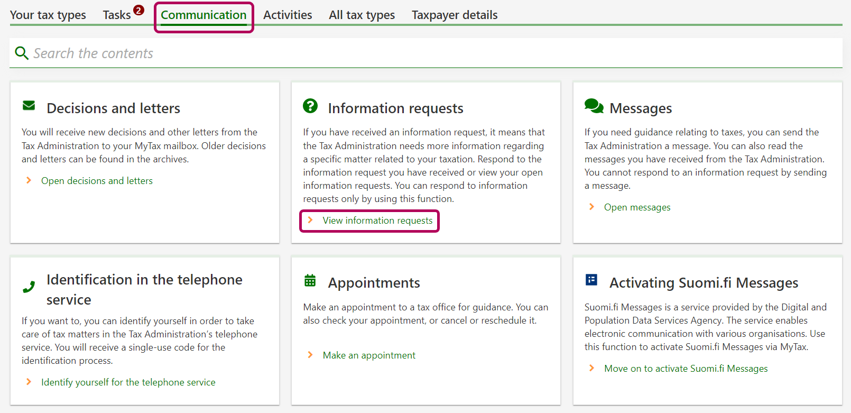Go to the Taxpayer details tab
The image size is (851, 413).
pos(455,15)
